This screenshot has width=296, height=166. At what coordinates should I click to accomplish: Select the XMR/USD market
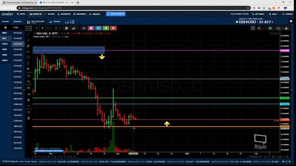(x=18, y=126)
